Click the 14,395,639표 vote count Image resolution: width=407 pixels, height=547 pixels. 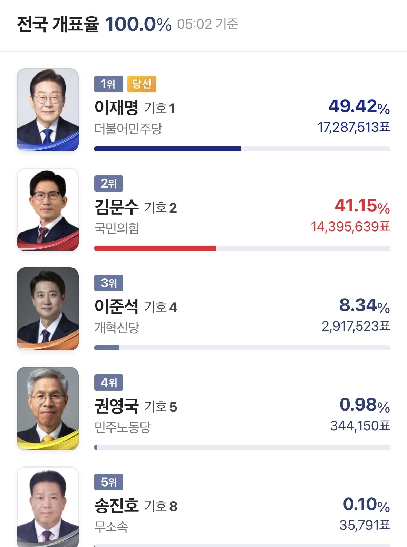[350, 227]
